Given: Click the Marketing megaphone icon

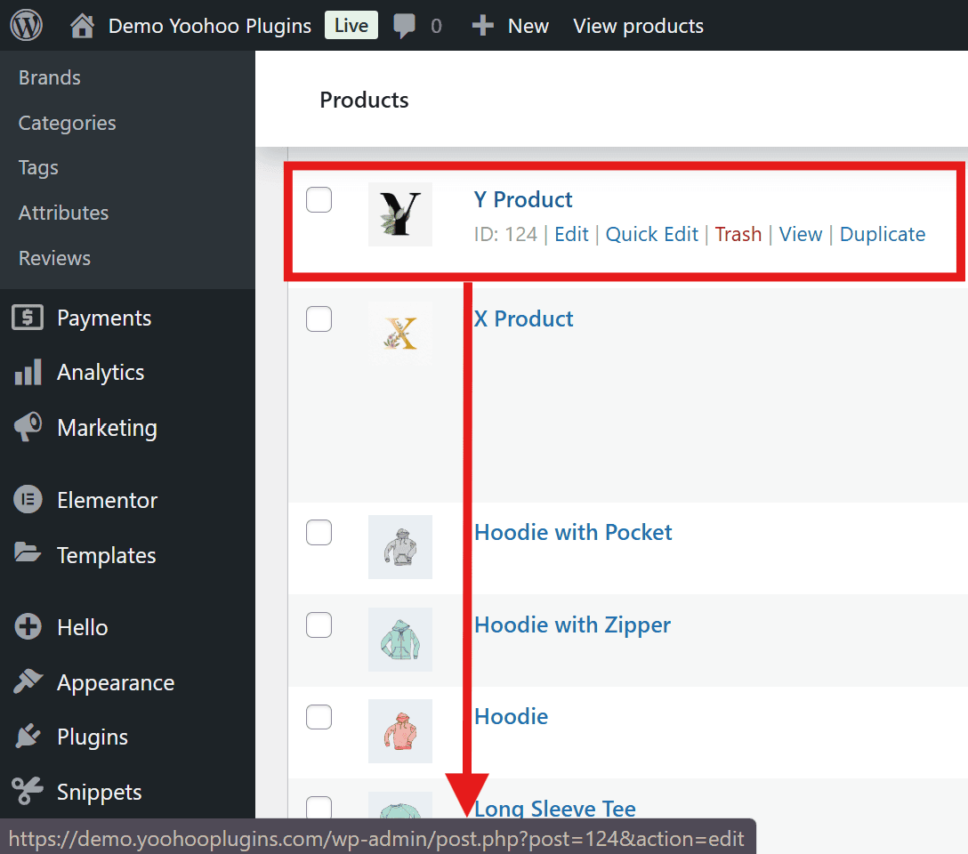Looking at the screenshot, I should pos(28,427).
